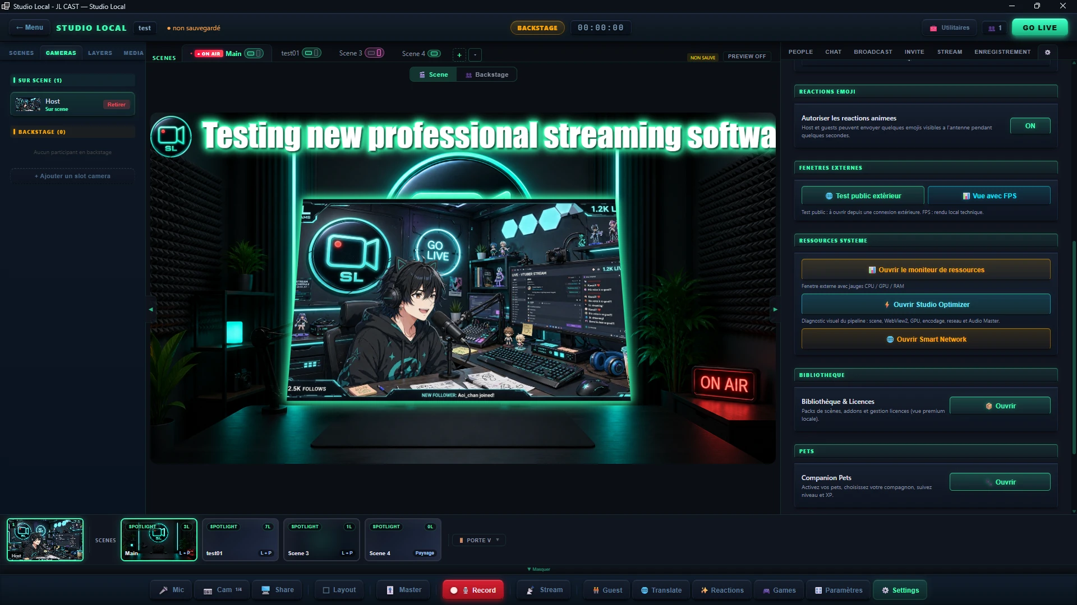1077x605 pixels.
Task: Start recording with the Record button
Action: coord(473,590)
